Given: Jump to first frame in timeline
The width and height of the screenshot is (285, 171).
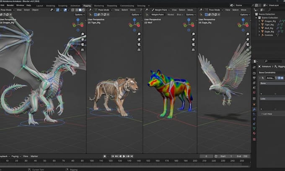Looking at the screenshot, I should [113, 156].
